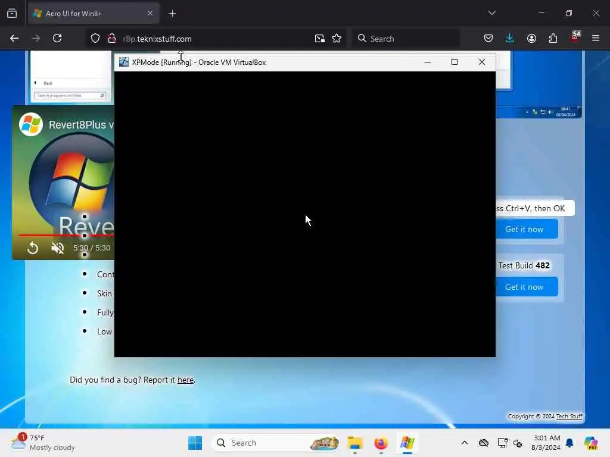Open the Revert8Plus video title

tap(81, 125)
